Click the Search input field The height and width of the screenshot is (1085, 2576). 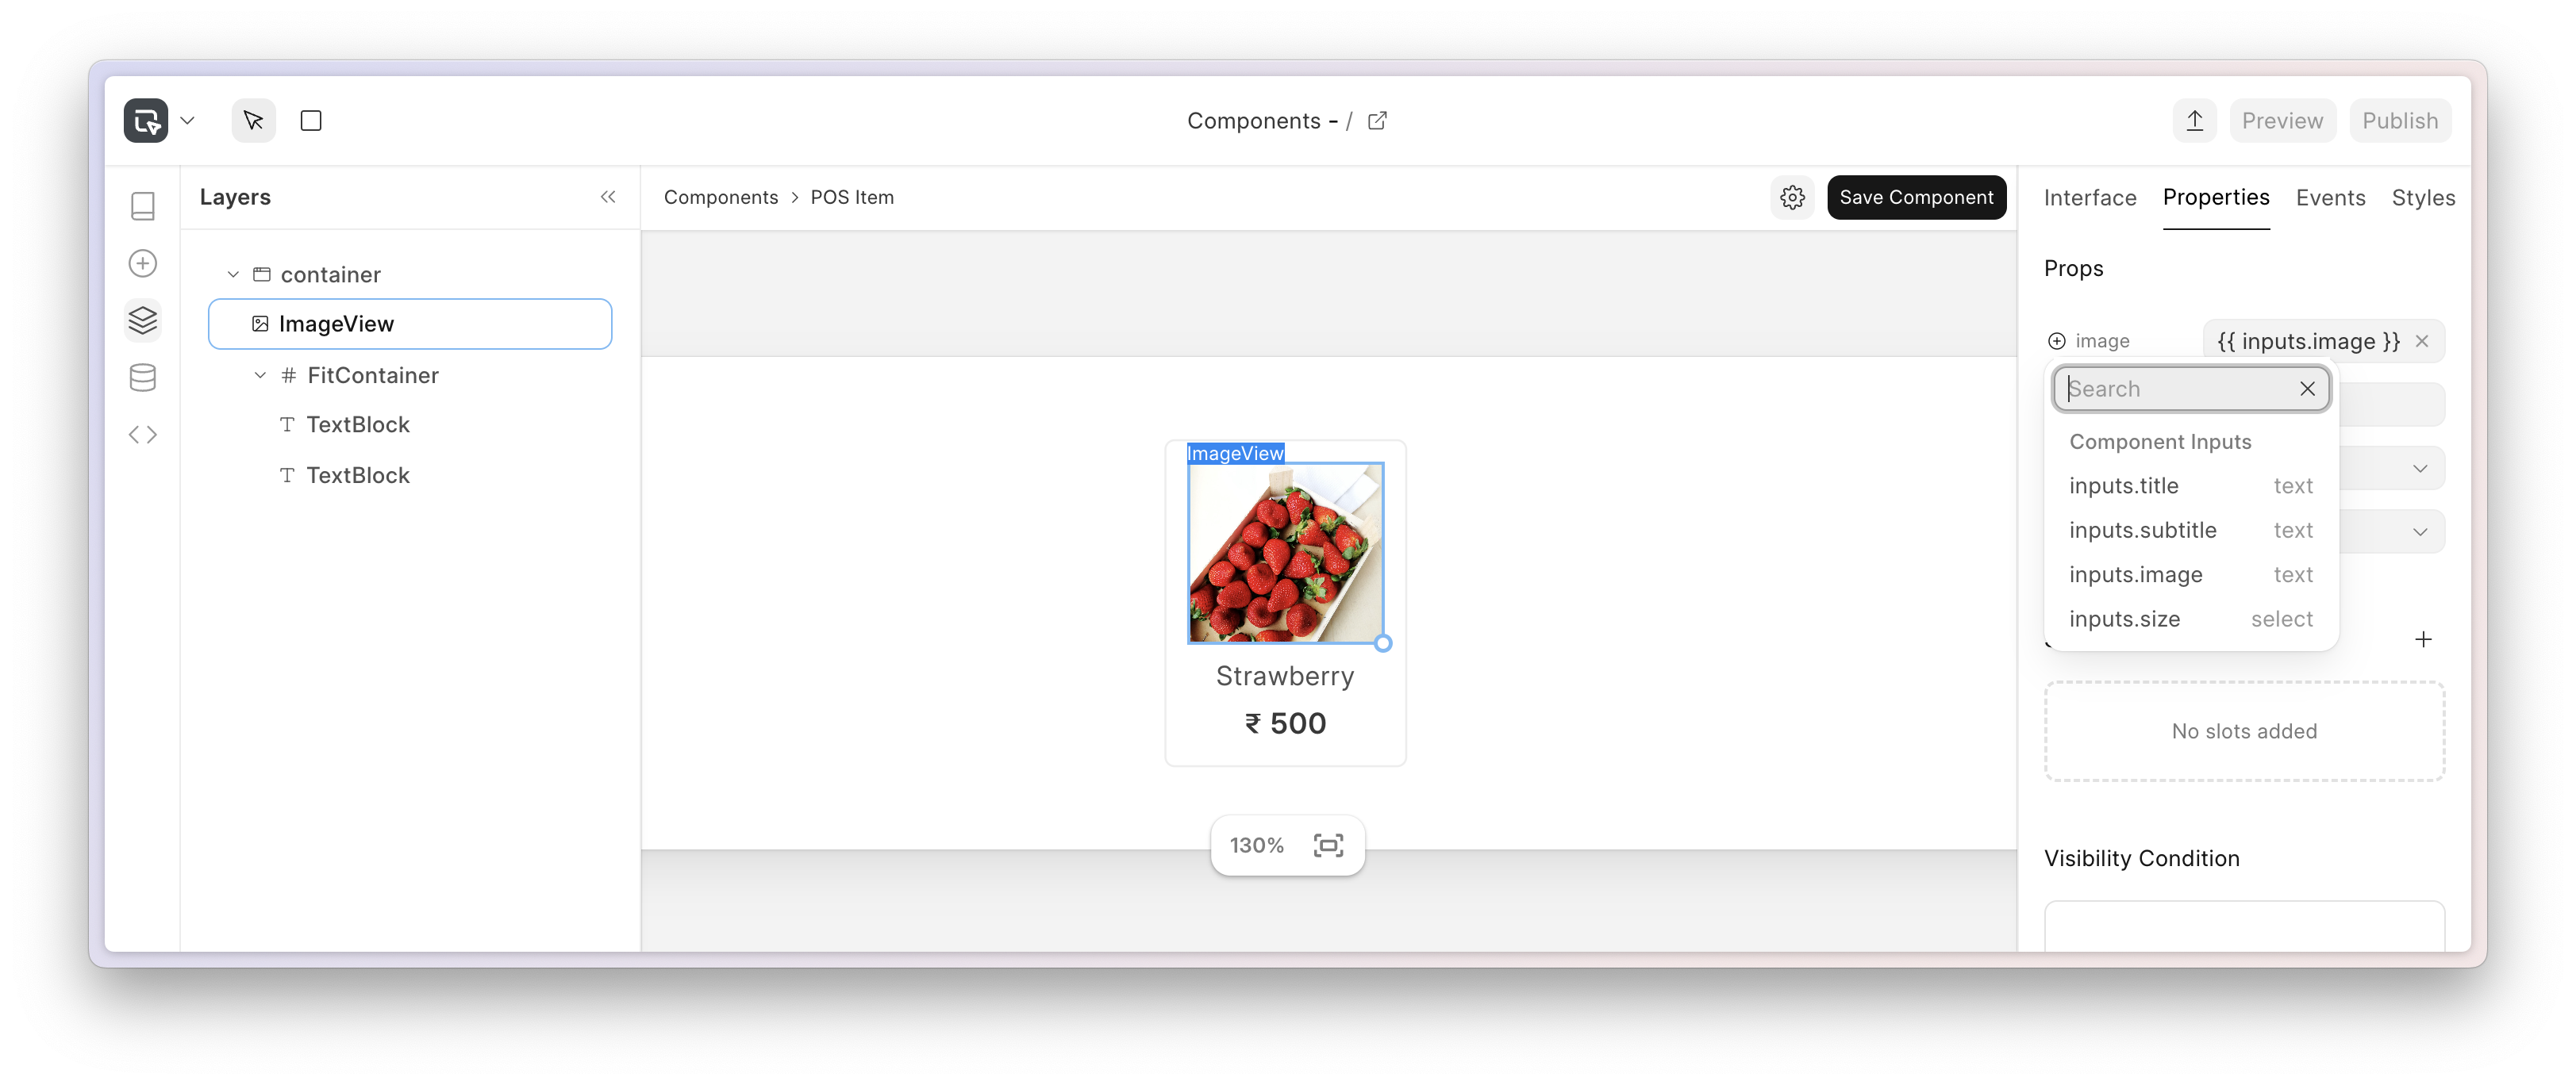coord(2179,389)
